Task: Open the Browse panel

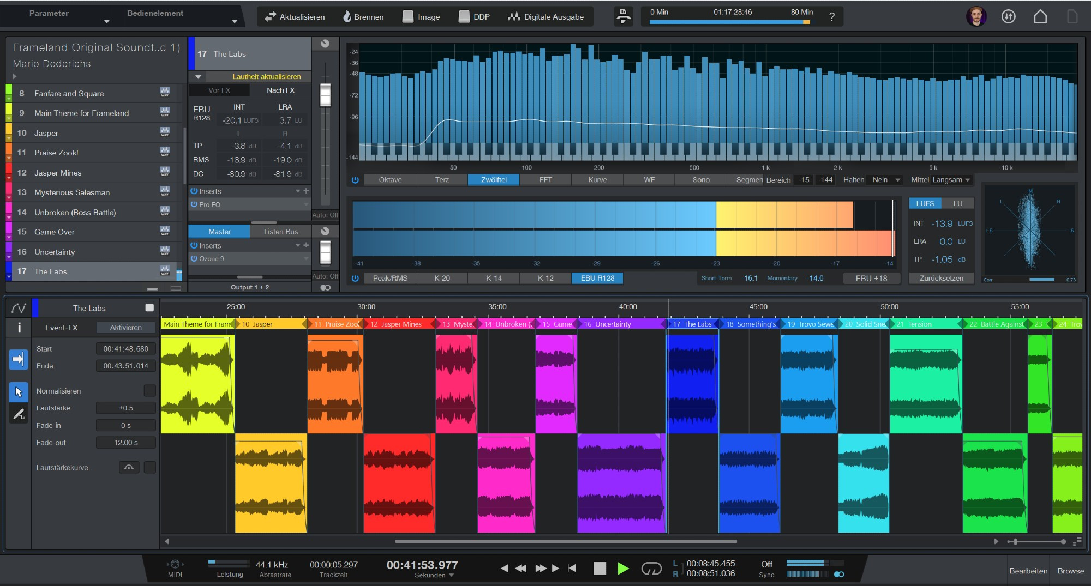Action: point(1070,571)
